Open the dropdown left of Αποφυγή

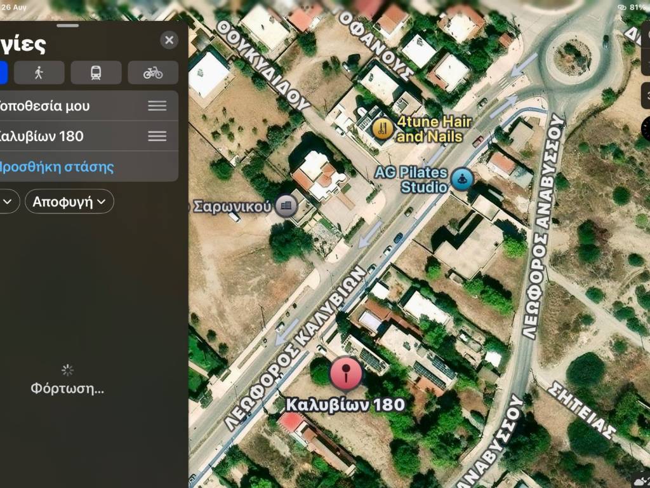pos(8,201)
